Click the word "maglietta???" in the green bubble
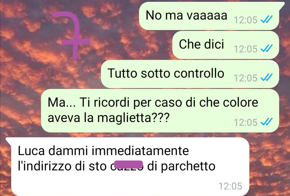The image size is (290, 196). point(133,118)
